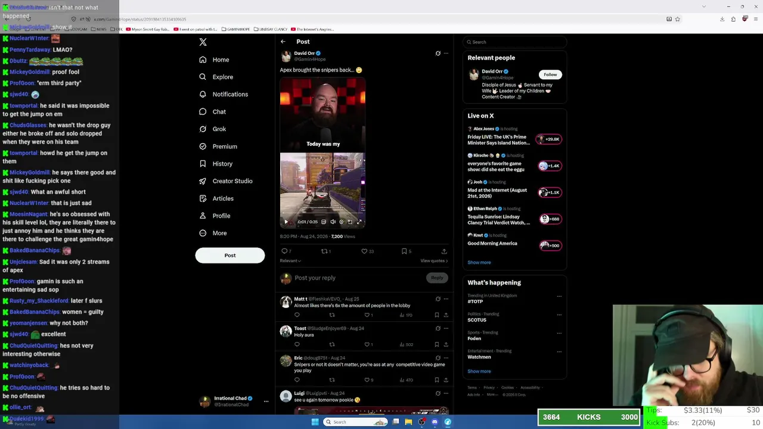Click the Windows taskbar search box
Screen dimensions: 763x429
(x=356, y=422)
